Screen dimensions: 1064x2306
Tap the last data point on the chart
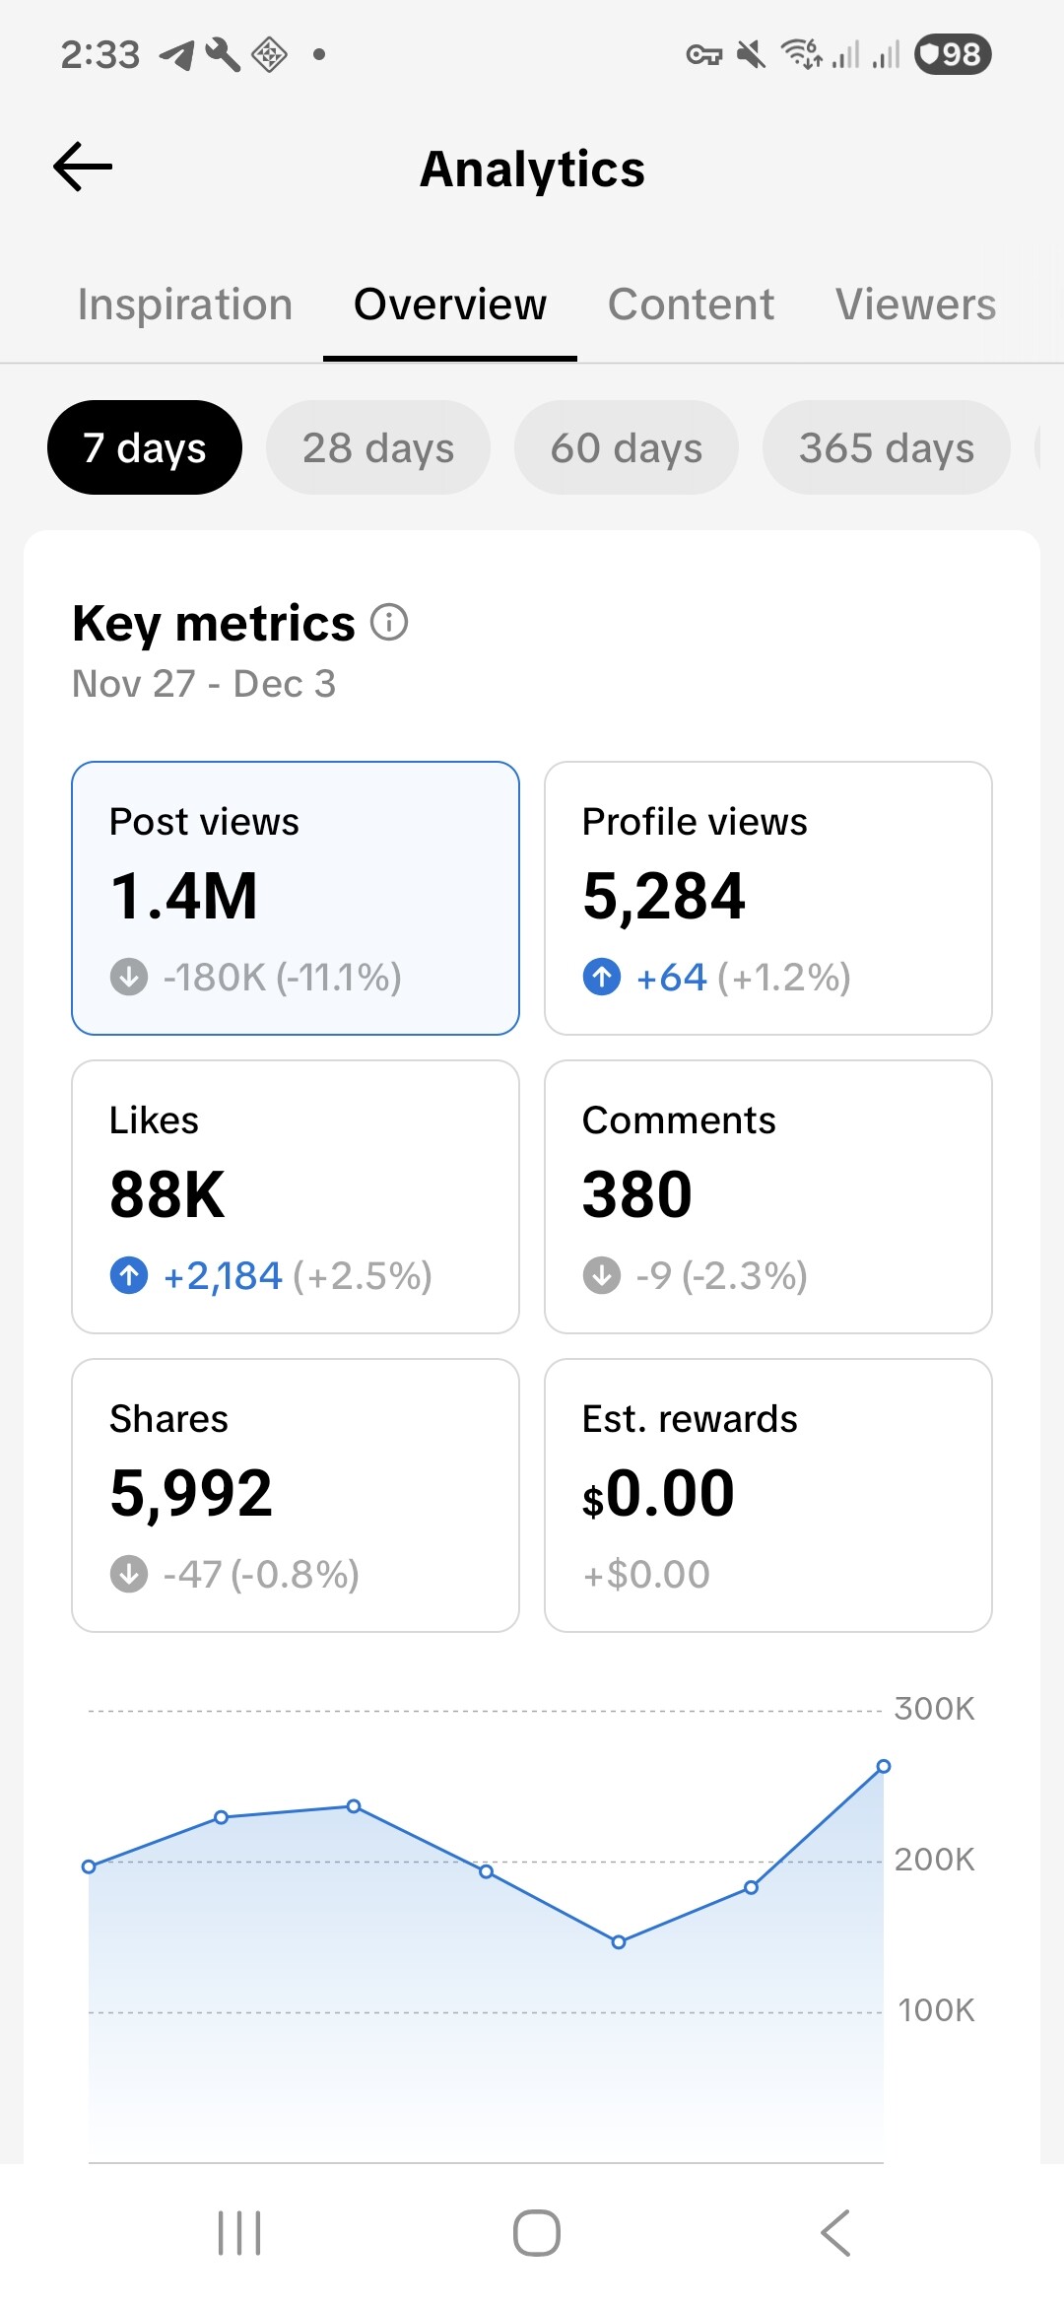coord(884,1766)
